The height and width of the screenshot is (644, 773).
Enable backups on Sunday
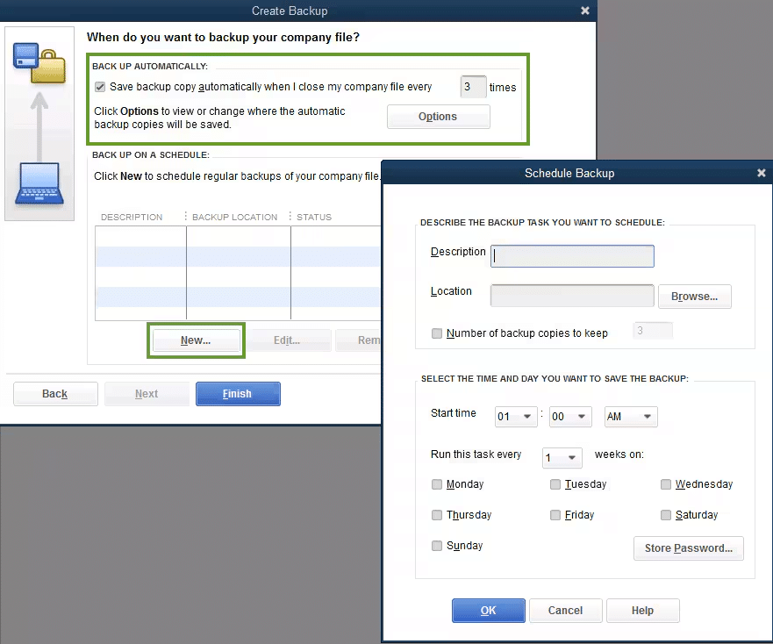coord(437,546)
